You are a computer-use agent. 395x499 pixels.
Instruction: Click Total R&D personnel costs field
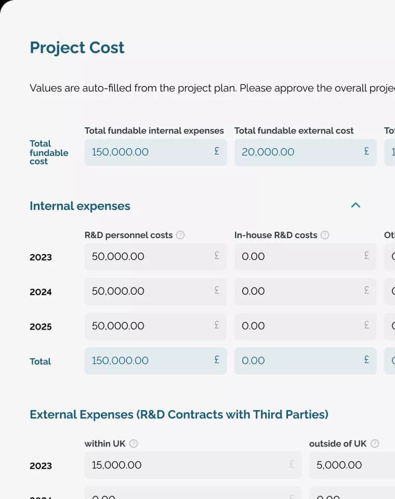[155, 361]
